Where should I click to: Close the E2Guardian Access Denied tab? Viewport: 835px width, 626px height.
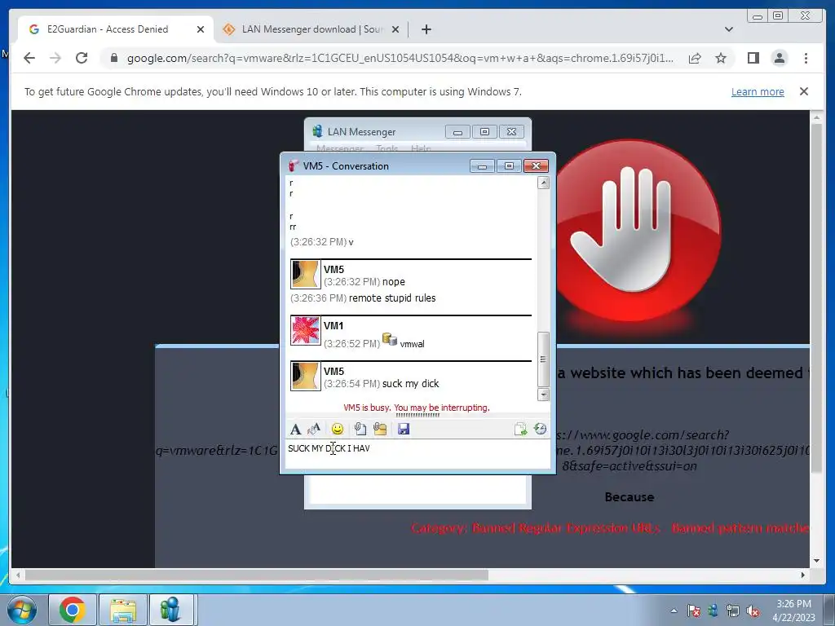point(201,29)
